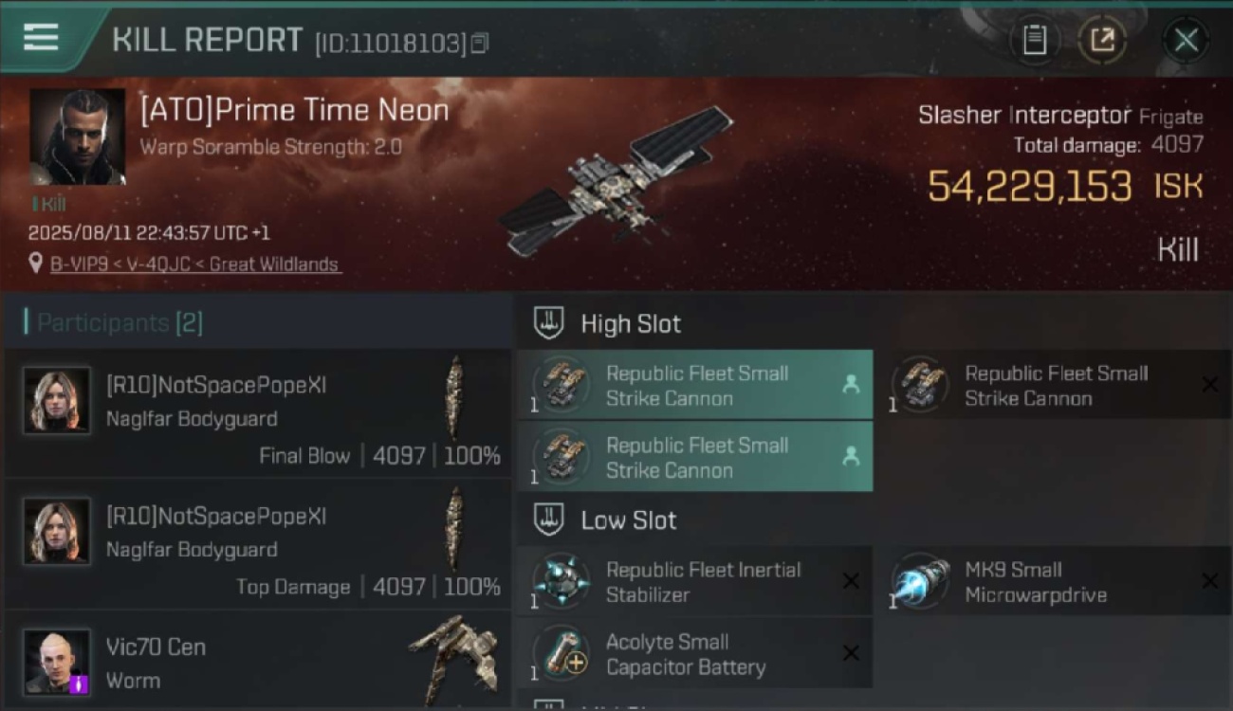Open NotSpacePopeXI's Final Blow entry
This screenshot has width=1233, height=711.
(x=258, y=413)
